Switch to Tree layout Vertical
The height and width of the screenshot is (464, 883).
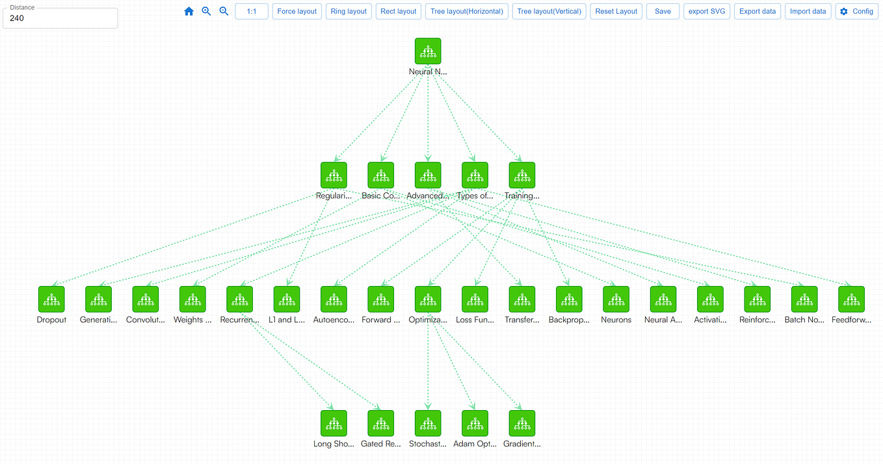click(x=549, y=11)
